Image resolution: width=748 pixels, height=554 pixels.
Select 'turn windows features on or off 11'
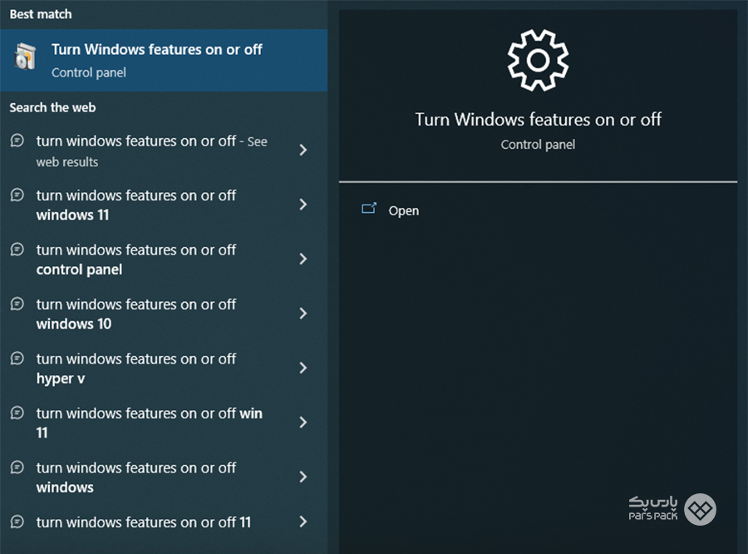point(164,522)
